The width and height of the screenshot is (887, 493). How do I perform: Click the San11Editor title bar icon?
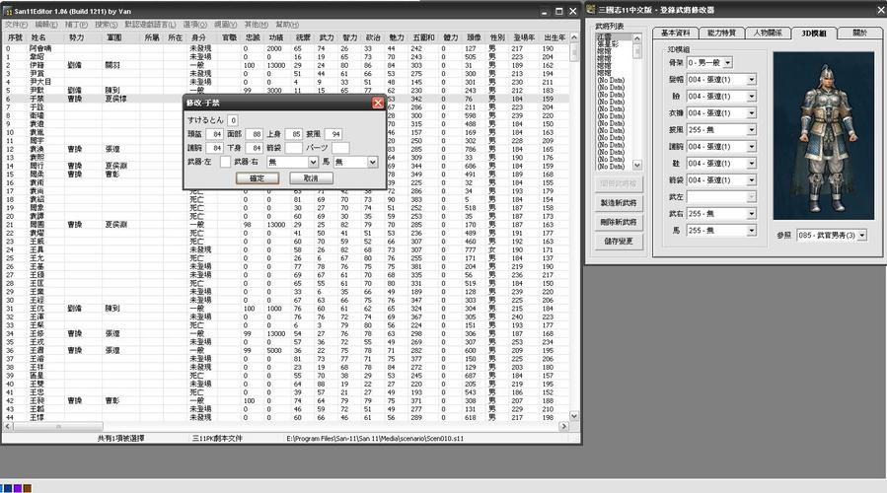8,9
